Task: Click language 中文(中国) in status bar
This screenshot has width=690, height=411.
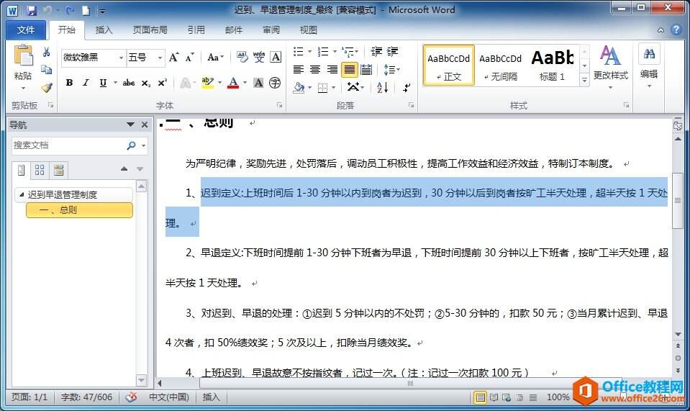Action: [x=169, y=397]
